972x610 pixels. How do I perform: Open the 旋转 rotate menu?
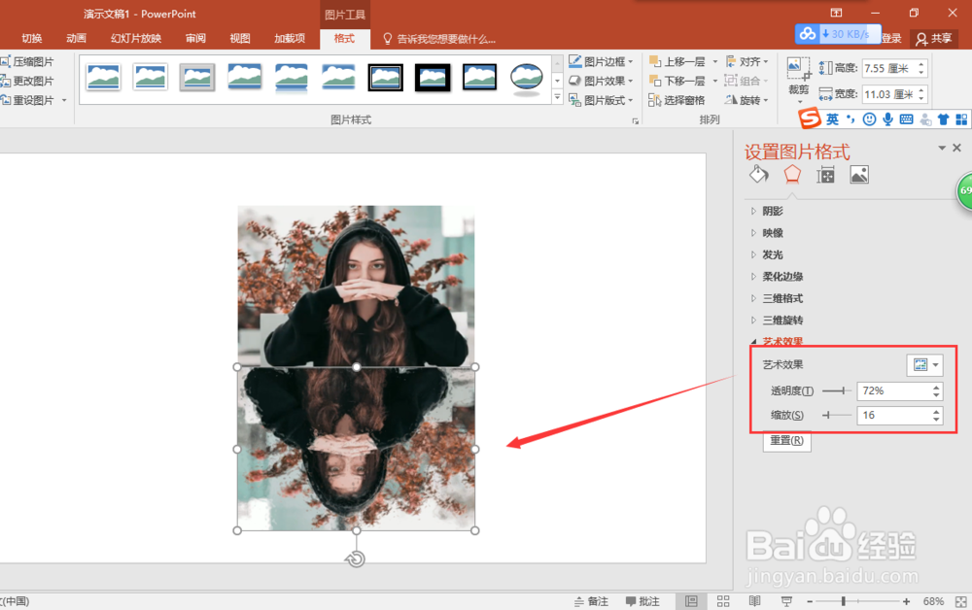click(x=746, y=100)
